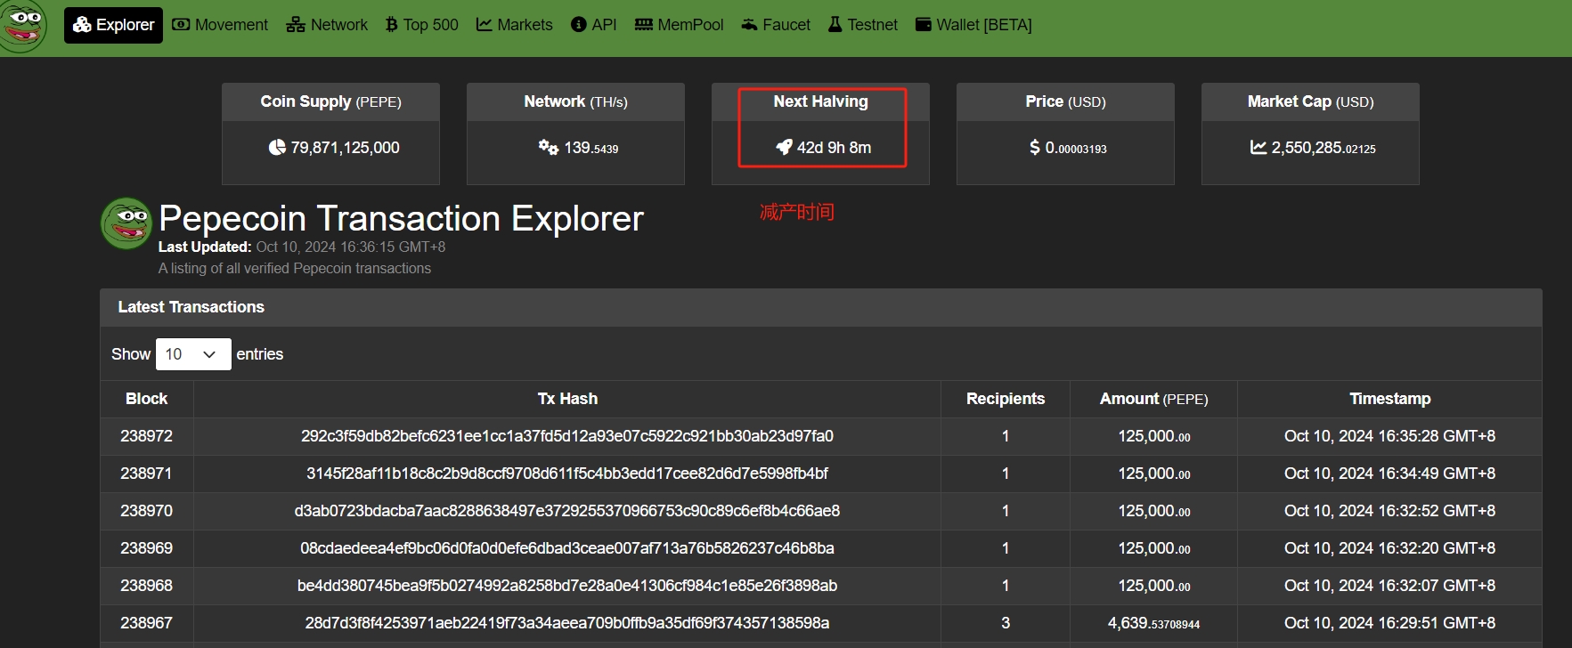Open Wallet [BETA]

tap(973, 25)
